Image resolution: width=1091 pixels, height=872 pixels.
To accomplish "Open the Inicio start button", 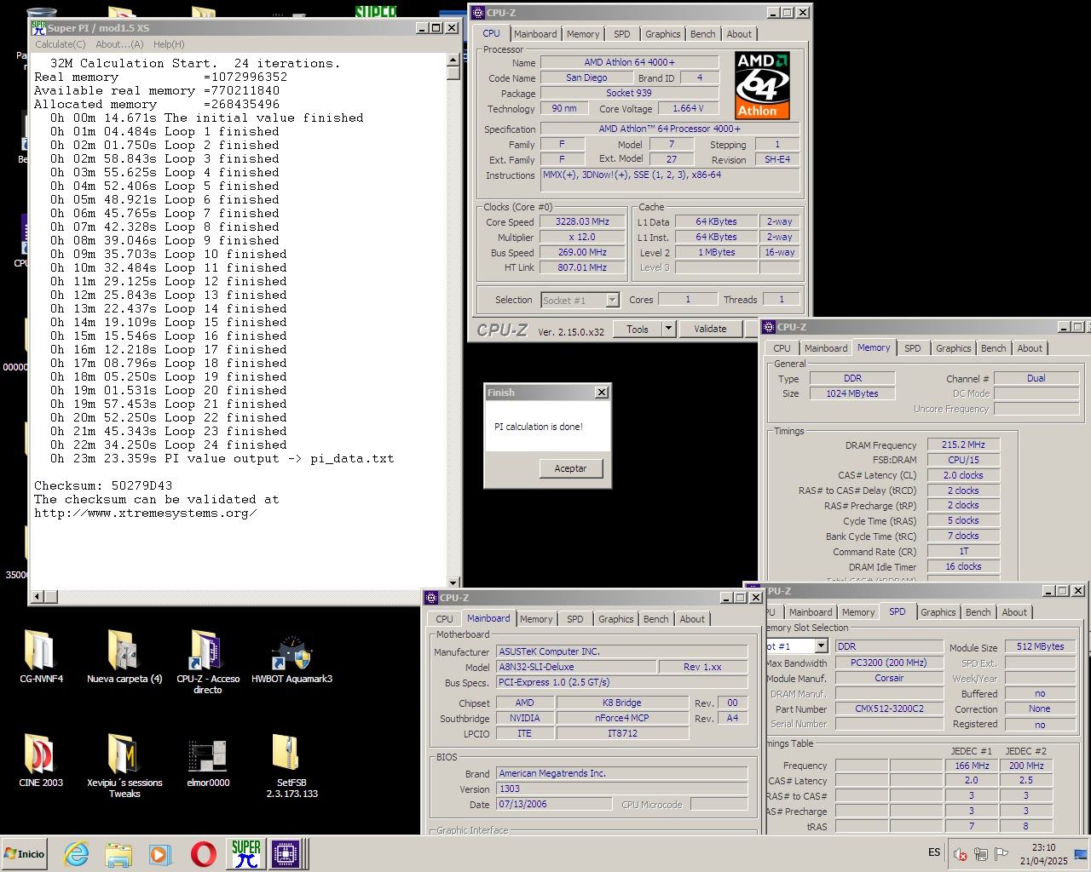I will [x=25, y=854].
